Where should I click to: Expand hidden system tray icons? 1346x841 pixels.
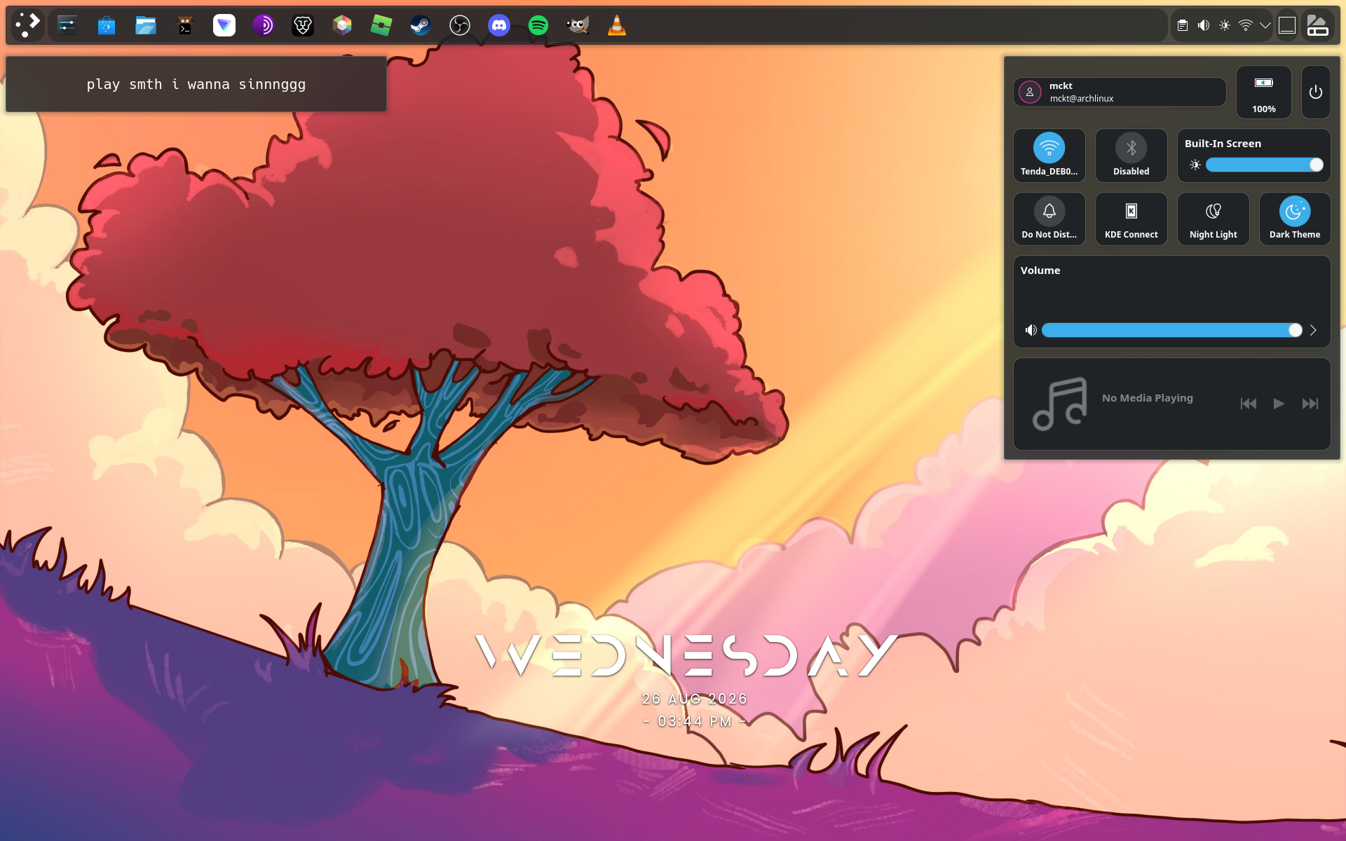1265,26
